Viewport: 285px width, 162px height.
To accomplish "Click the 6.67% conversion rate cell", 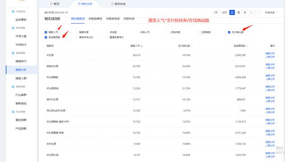I will pyautogui.click(x=187, y=111).
